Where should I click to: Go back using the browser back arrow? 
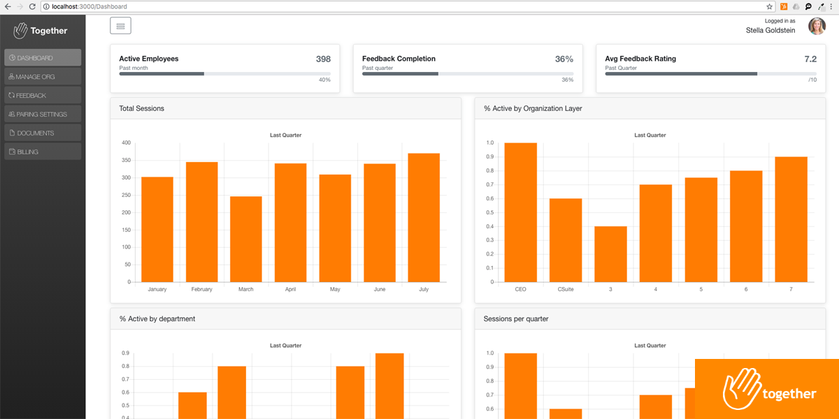[7, 6]
